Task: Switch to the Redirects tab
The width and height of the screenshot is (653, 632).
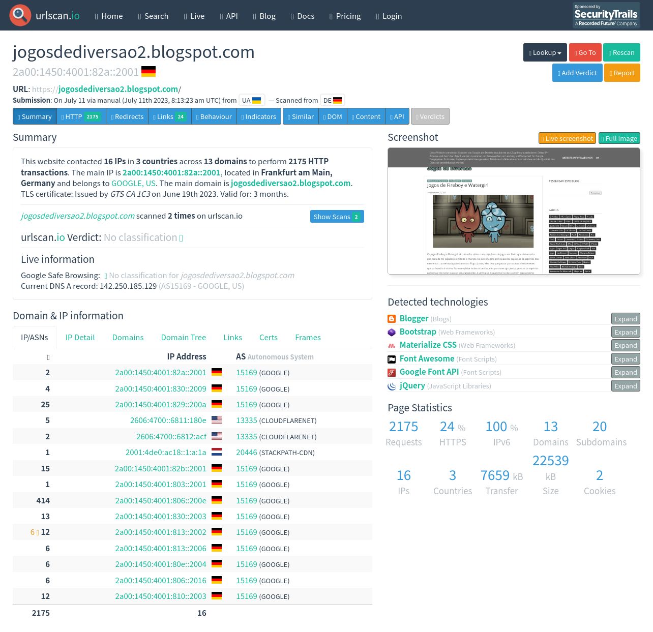Action: click(127, 116)
